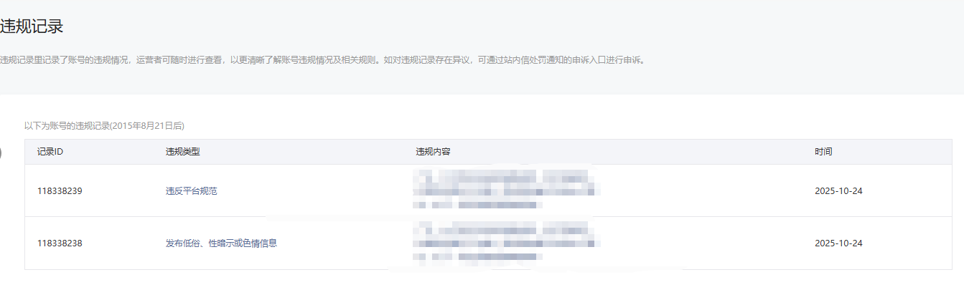The image size is (964, 290).
Task: Select the 违规内容 column header
Action: pos(433,152)
